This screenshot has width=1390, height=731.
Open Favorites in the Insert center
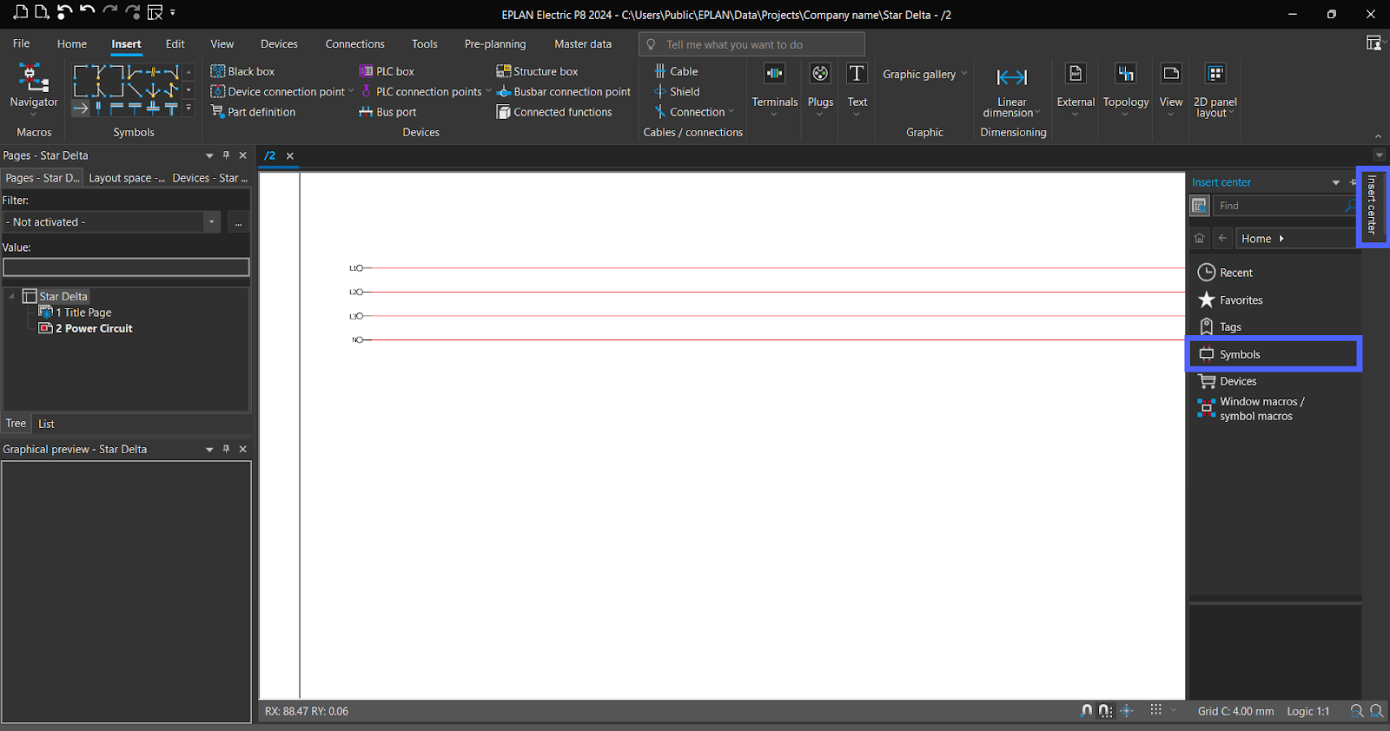tap(1241, 300)
